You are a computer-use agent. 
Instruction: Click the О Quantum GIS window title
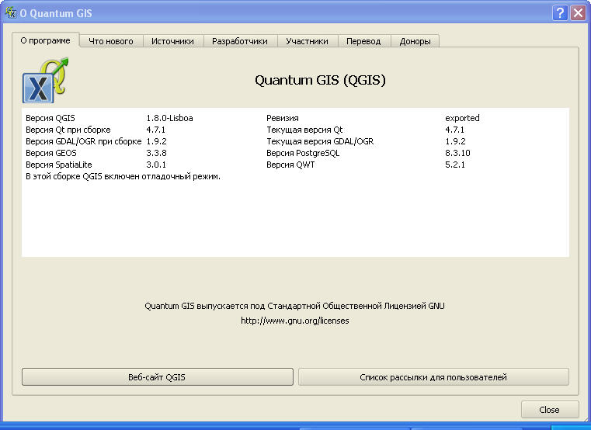pos(56,13)
